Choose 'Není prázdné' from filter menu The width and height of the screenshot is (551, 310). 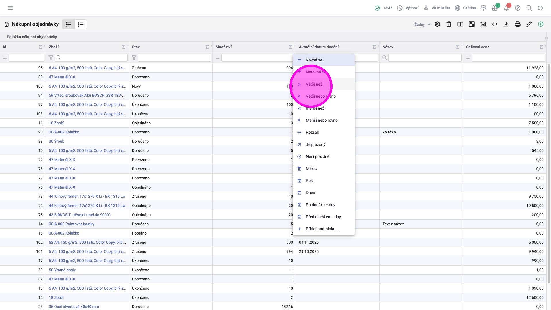[317, 156]
